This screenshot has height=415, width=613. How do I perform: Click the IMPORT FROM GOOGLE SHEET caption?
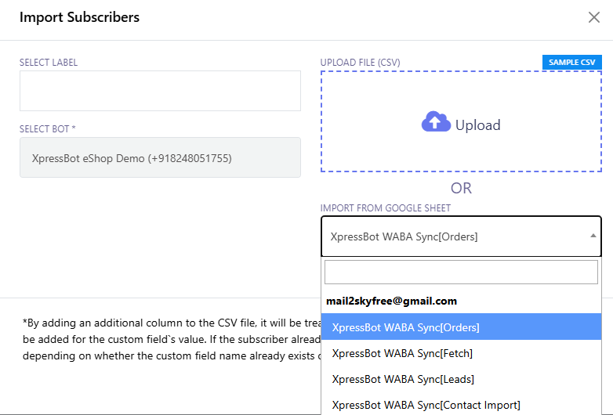(385, 208)
